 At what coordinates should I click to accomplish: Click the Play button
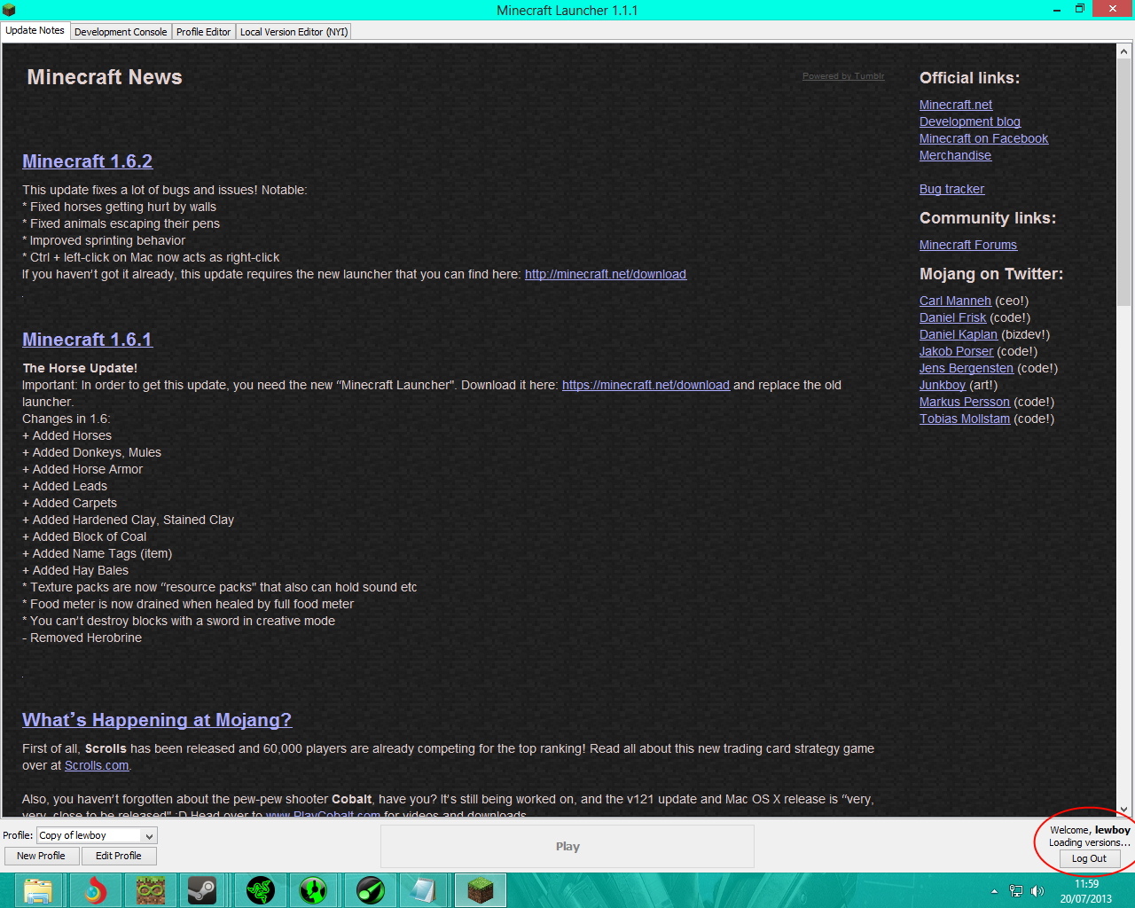tap(567, 846)
